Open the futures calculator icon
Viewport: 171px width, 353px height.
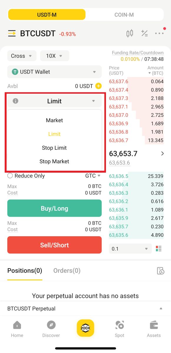coord(145,33)
